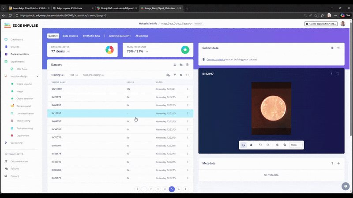Open Create impulse in sidebar
This screenshot has width=353, height=198.
24,84
